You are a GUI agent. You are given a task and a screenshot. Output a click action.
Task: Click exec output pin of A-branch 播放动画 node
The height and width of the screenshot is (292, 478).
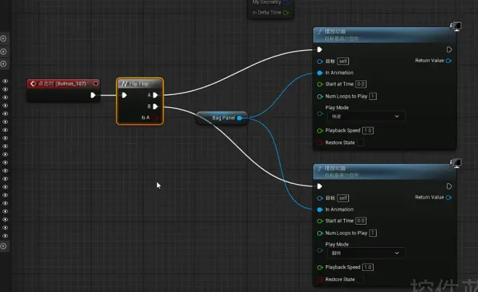449,49
